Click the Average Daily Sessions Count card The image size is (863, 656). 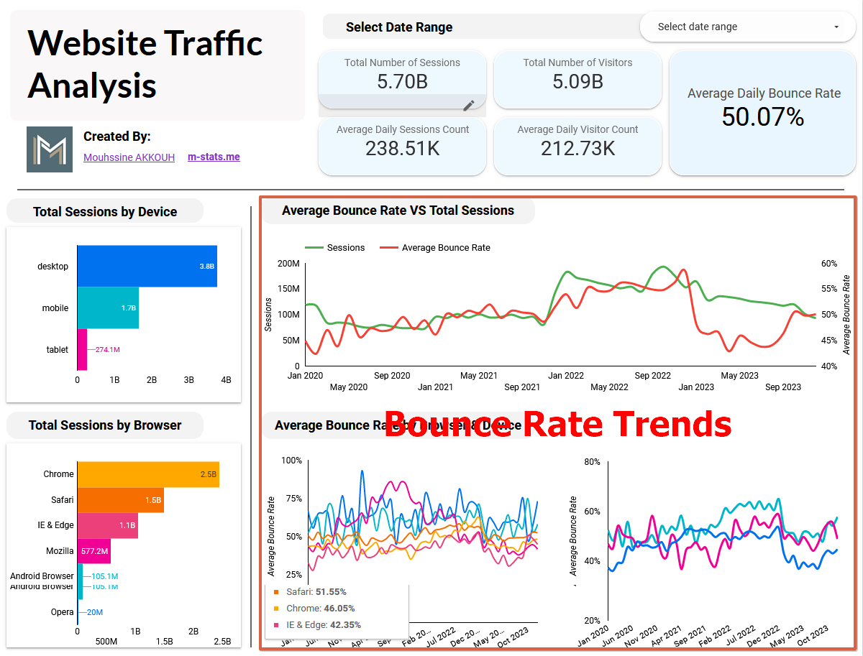(402, 146)
